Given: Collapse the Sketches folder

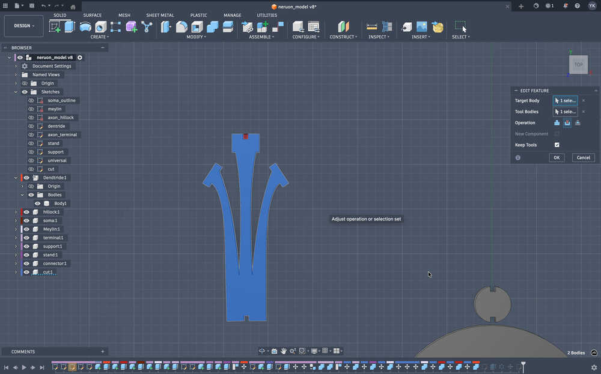Looking at the screenshot, I should coord(16,92).
